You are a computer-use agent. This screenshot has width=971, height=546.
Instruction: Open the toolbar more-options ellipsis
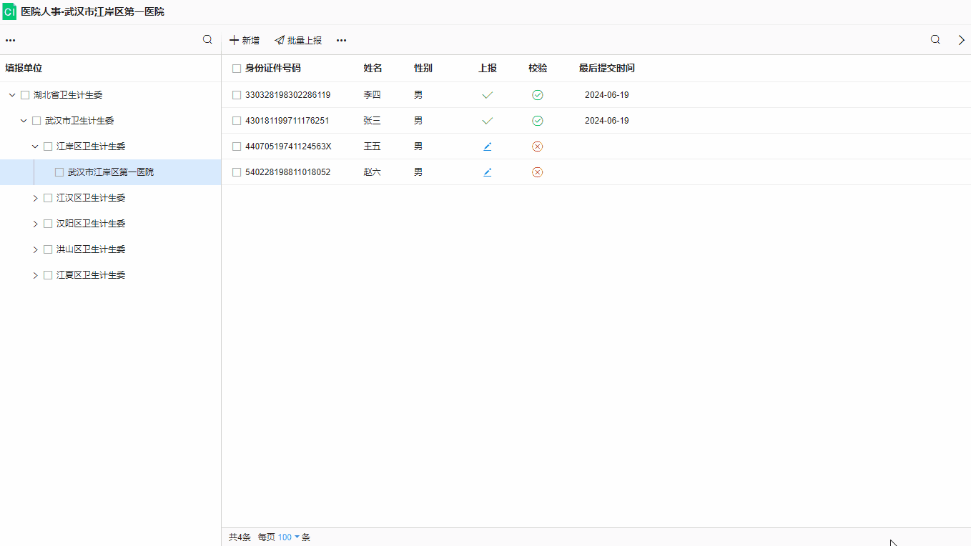tap(342, 41)
